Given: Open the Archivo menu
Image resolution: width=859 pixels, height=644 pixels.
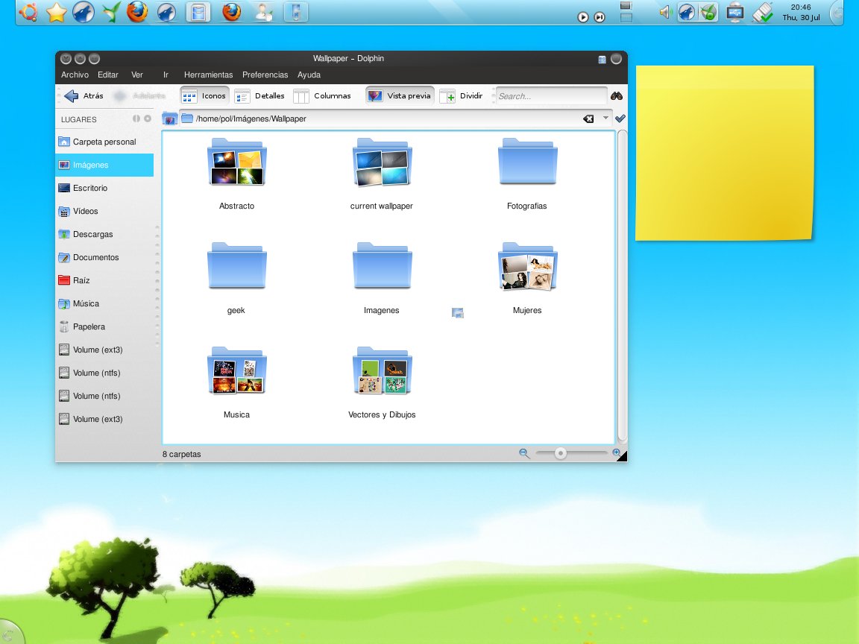Looking at the screenshot, I should point(75,75).
